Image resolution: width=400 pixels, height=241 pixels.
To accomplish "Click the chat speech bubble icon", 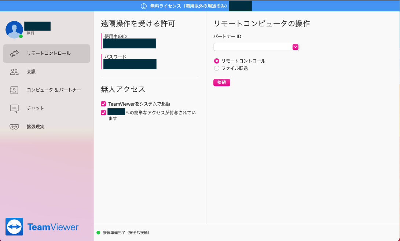I will [x=14, y=109].
